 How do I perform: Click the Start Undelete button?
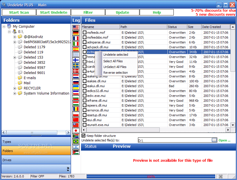[54, 12]
